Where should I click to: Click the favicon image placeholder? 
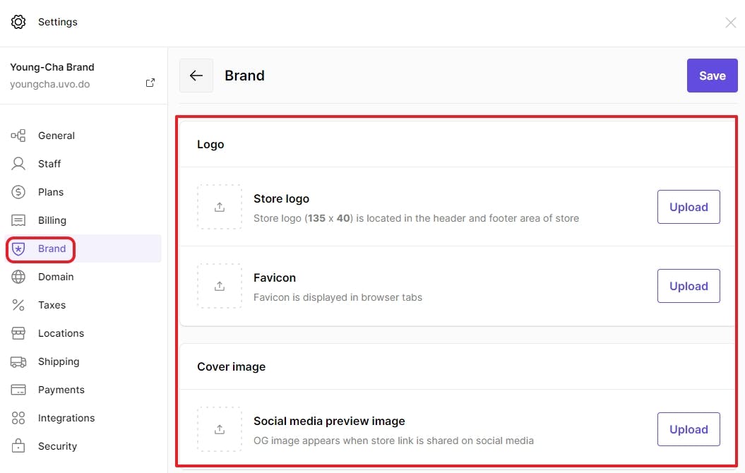click(x=220, y=286)
